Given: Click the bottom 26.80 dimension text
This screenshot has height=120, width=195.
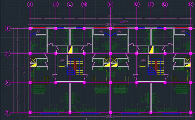Looking at the screenshot, I should coord(110,117).
